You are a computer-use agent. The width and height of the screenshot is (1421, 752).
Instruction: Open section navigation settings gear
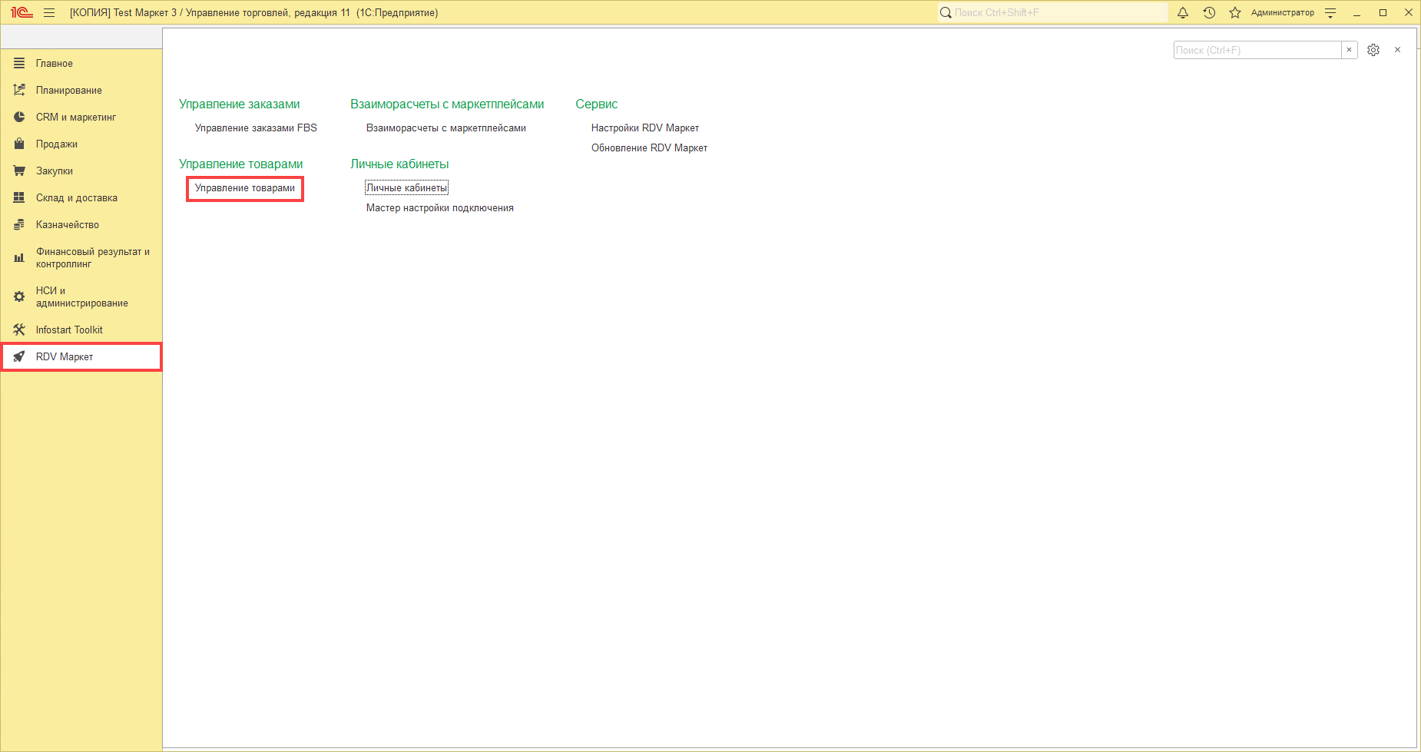1373,50
